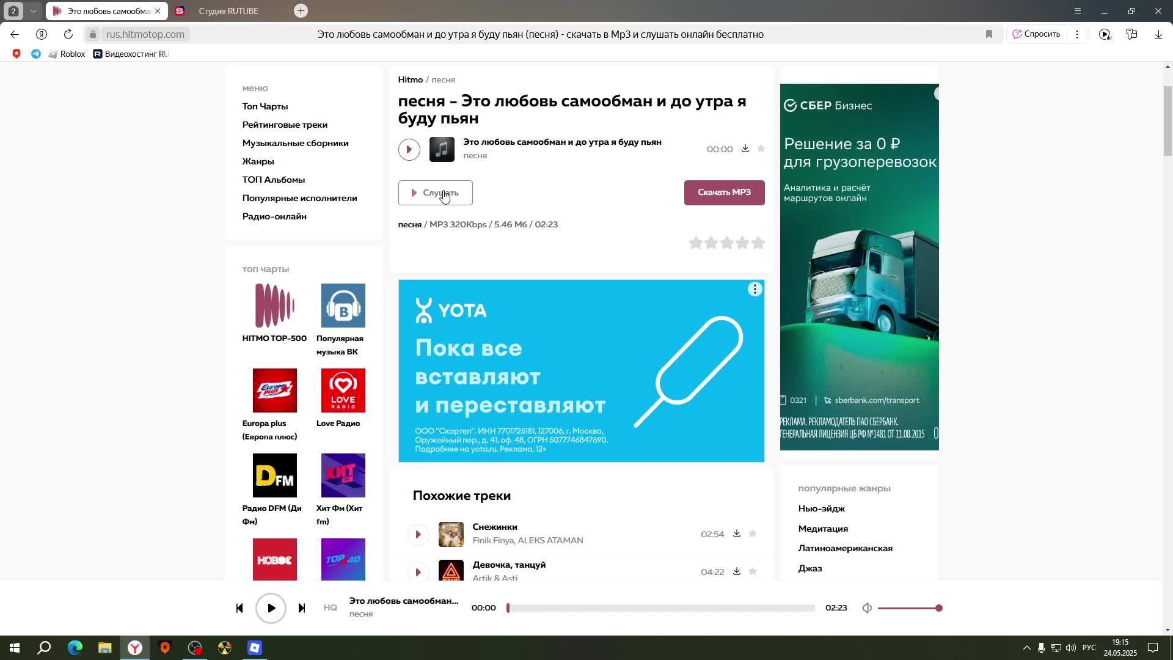This screenshot has width=1173, height=660.
Task: Open Рейтинговые треки menu item
Action: tap(285, 125)
